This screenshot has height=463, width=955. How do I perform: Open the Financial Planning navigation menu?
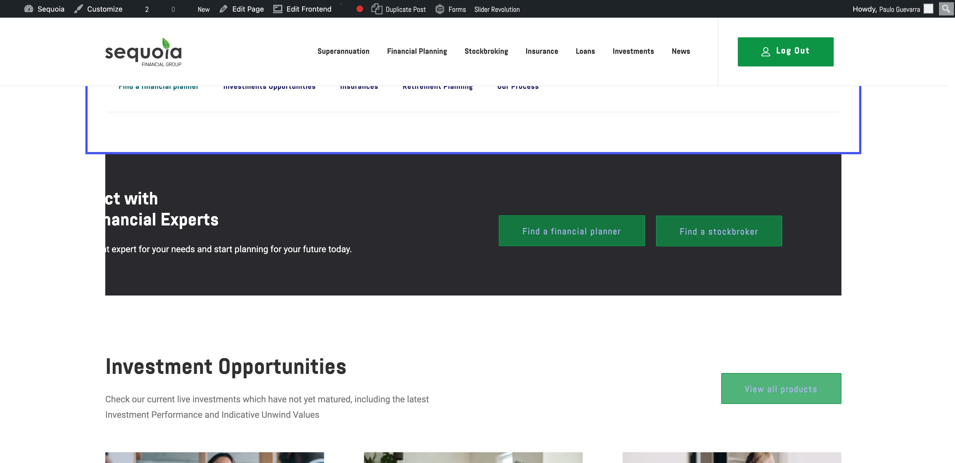click(x=417, y=51)
